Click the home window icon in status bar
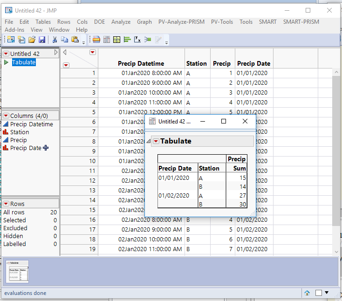The image size is (342, 301). [307, 293]
